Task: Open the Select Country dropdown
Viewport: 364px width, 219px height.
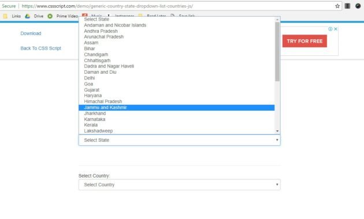Action: point(180,185)
